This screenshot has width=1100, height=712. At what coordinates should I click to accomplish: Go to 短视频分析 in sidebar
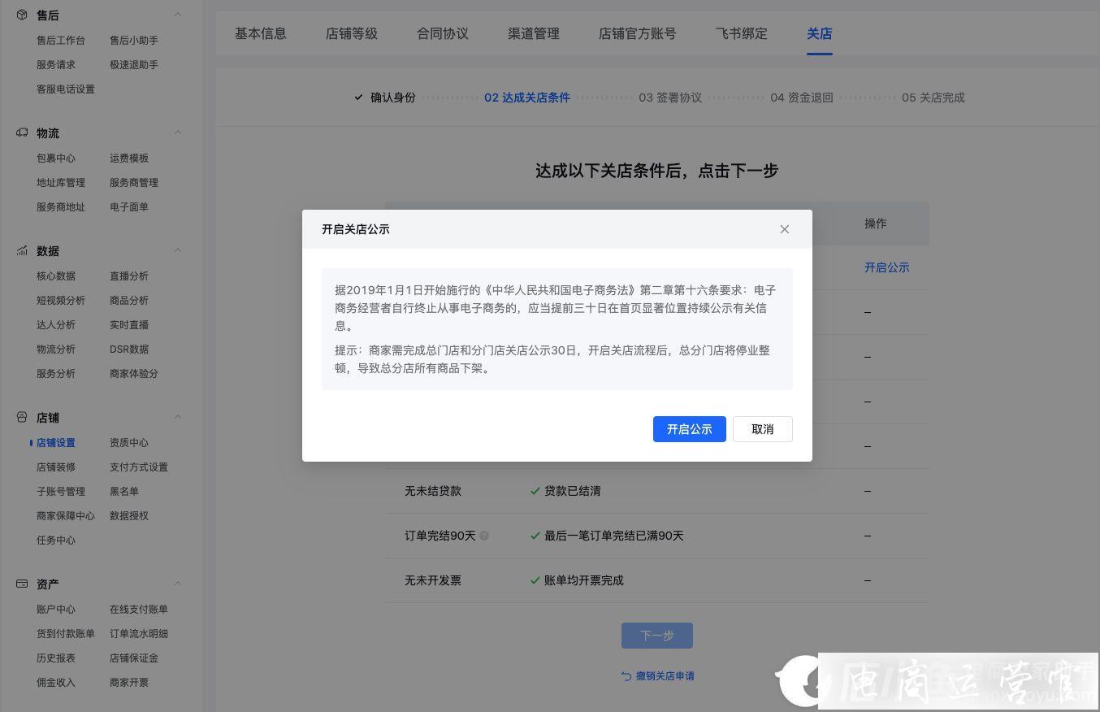(61, 300)
